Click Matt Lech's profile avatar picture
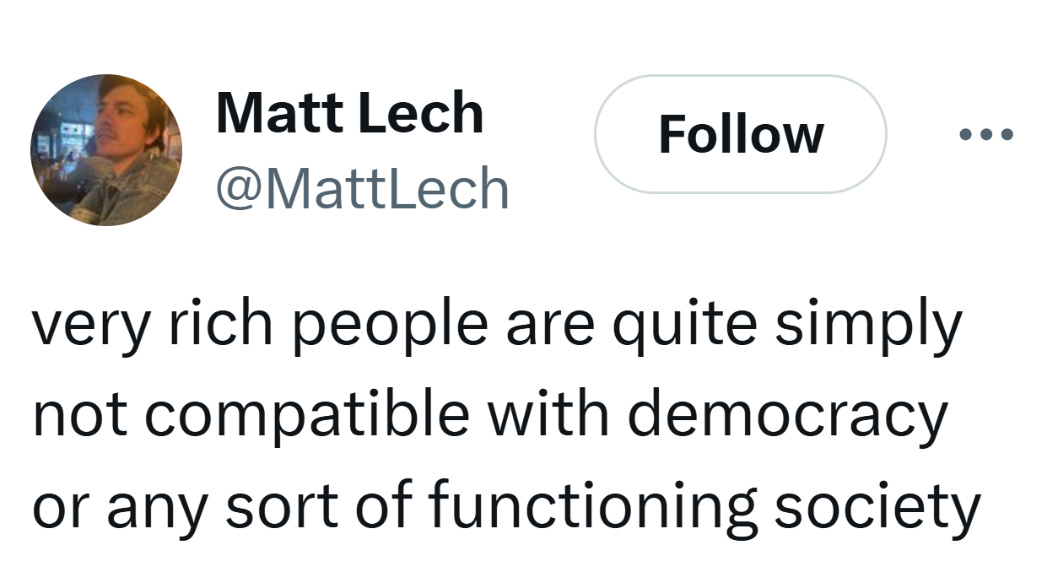Screen dimensions: 1058x572 tap(105, 150)
